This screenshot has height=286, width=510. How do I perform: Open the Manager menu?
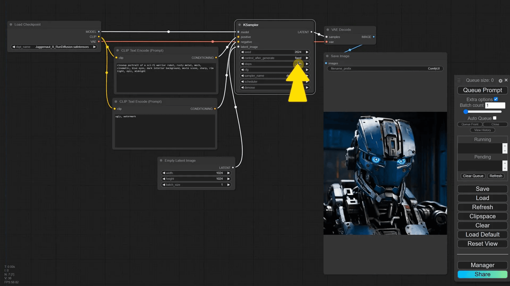coord(482,265)
